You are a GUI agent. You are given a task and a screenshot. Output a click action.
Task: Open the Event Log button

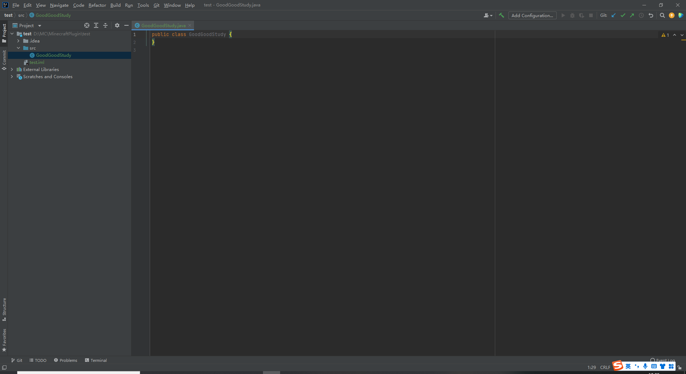[x=663, y=360]
